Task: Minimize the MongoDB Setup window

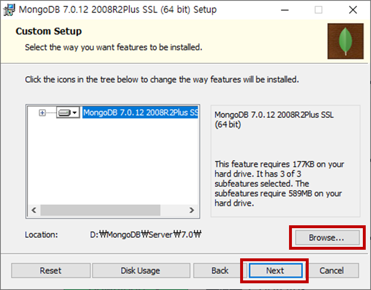Action: (x=285, y=10)
